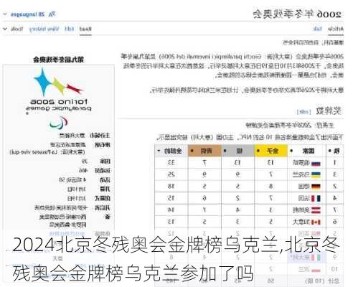The width and height of the screenshot is (353, 287).
Task: Click the medal count section heading
Action: pos(329,110)
